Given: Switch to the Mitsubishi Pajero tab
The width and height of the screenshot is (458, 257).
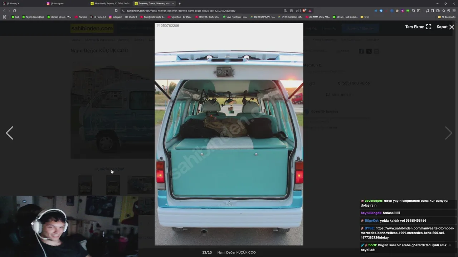Looking at the screenshot, I should [x=110, y=4].
